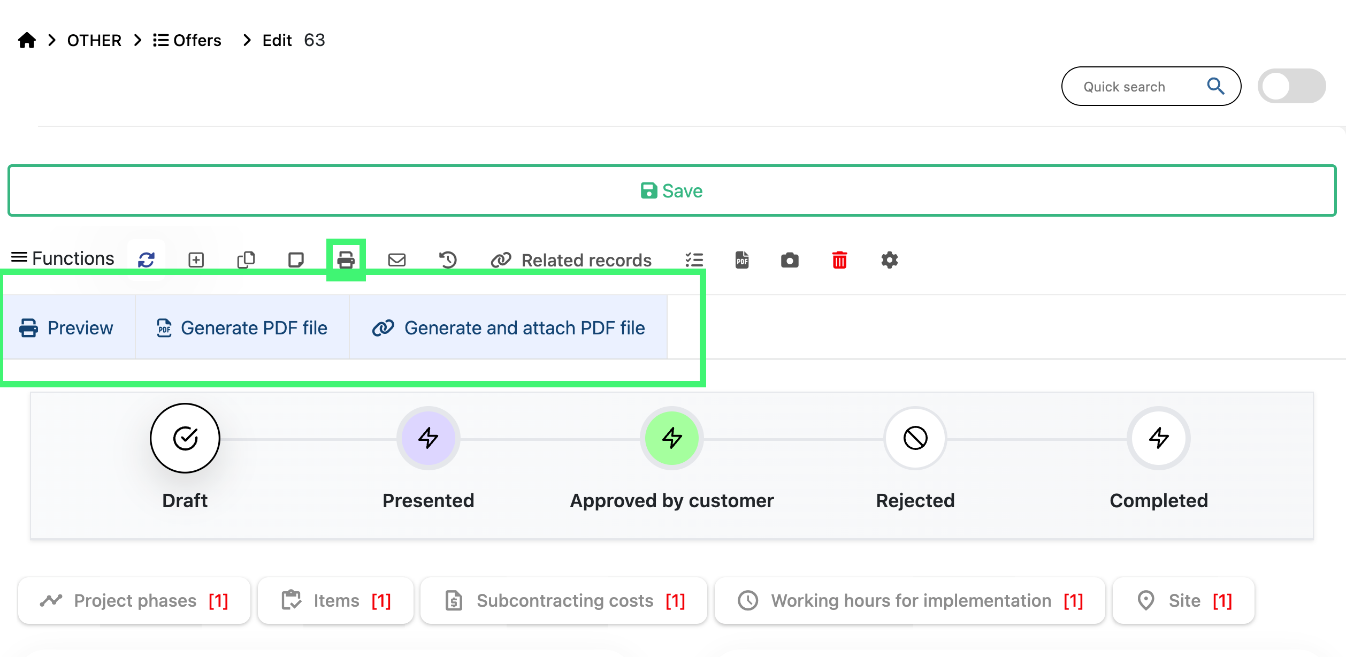This screenshot has height=657, width=1346.
Task: Set status to Presented
Action: pyautogui.click(x=428, y=438)
